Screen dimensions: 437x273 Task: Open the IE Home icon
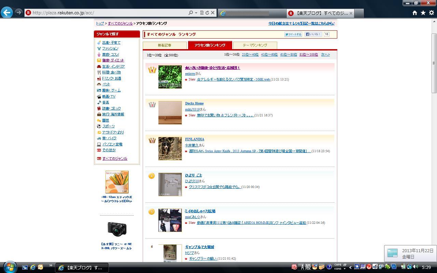pyautogui.click(x=414, y=13)
